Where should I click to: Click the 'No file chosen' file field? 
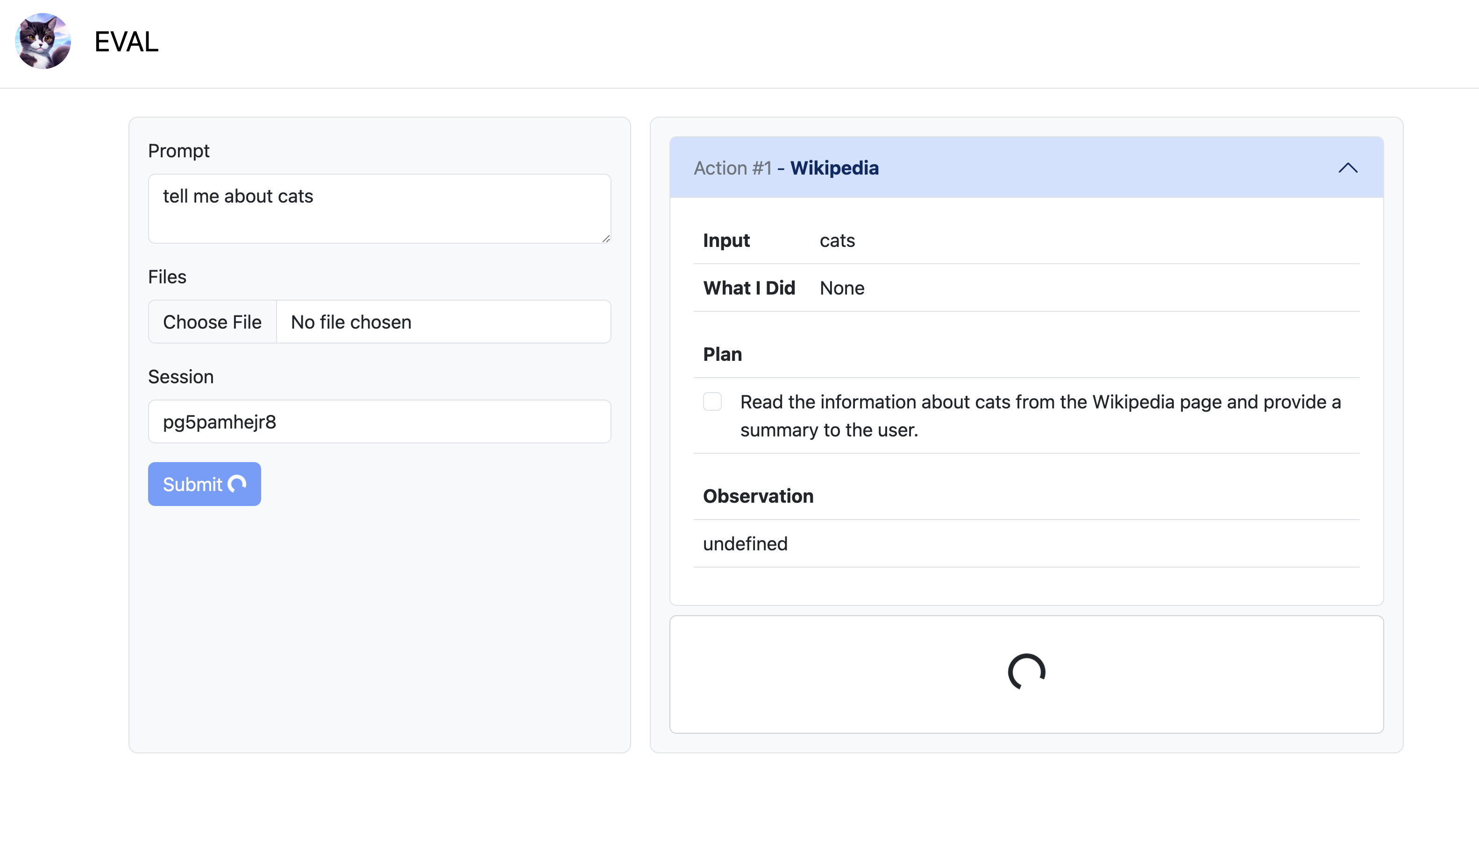coord(443,322)
